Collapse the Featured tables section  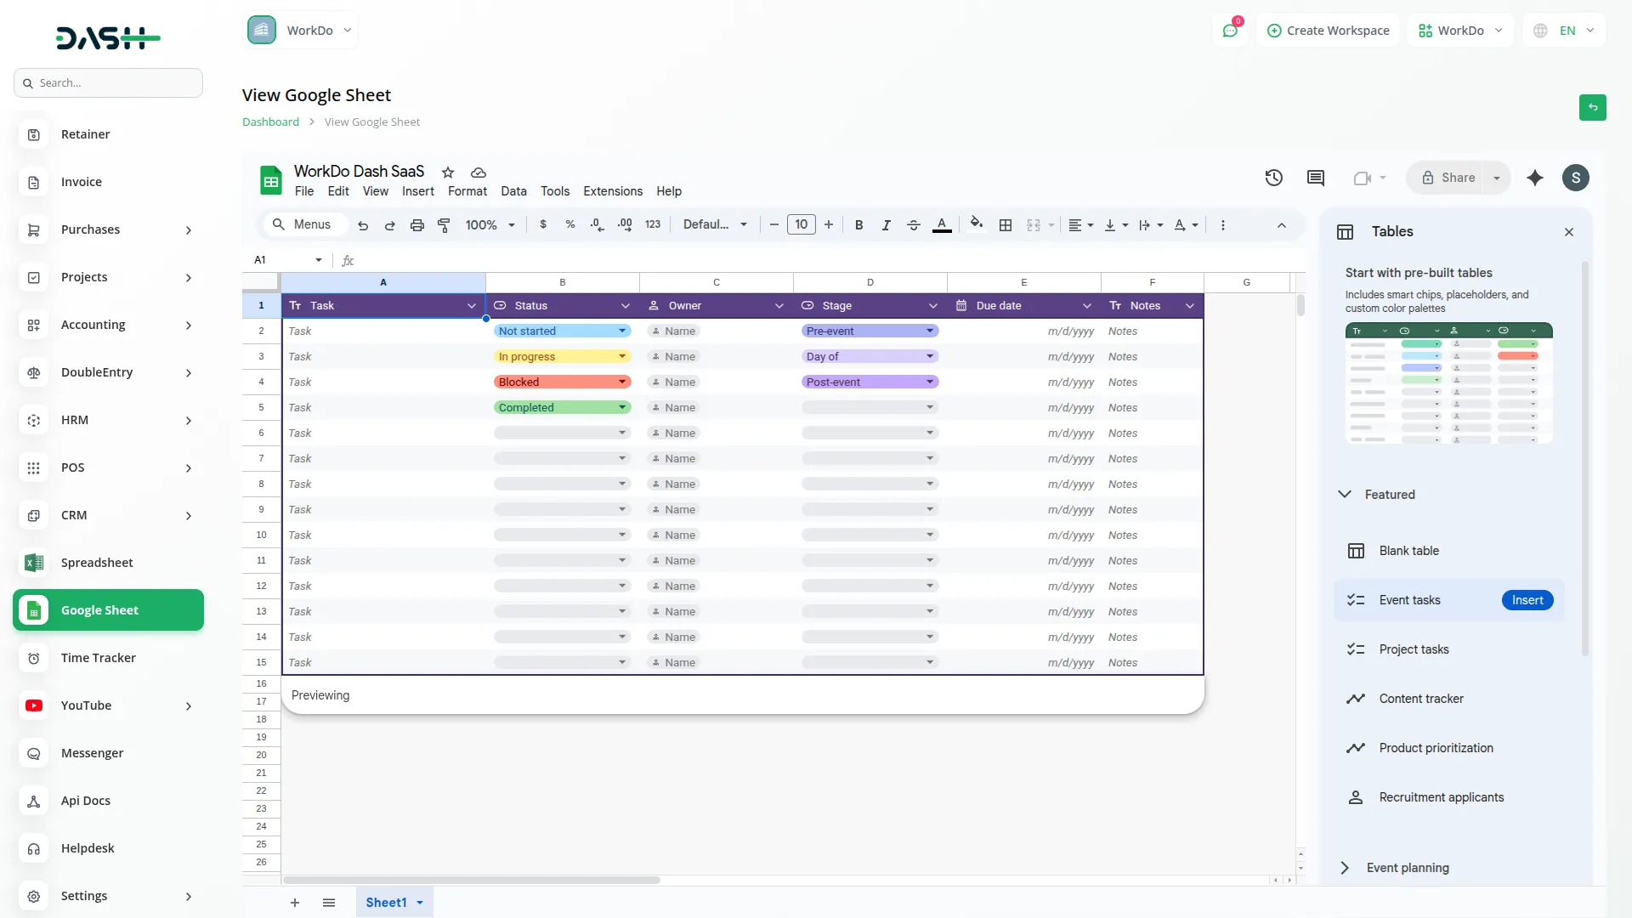[x=1346, y=495]
